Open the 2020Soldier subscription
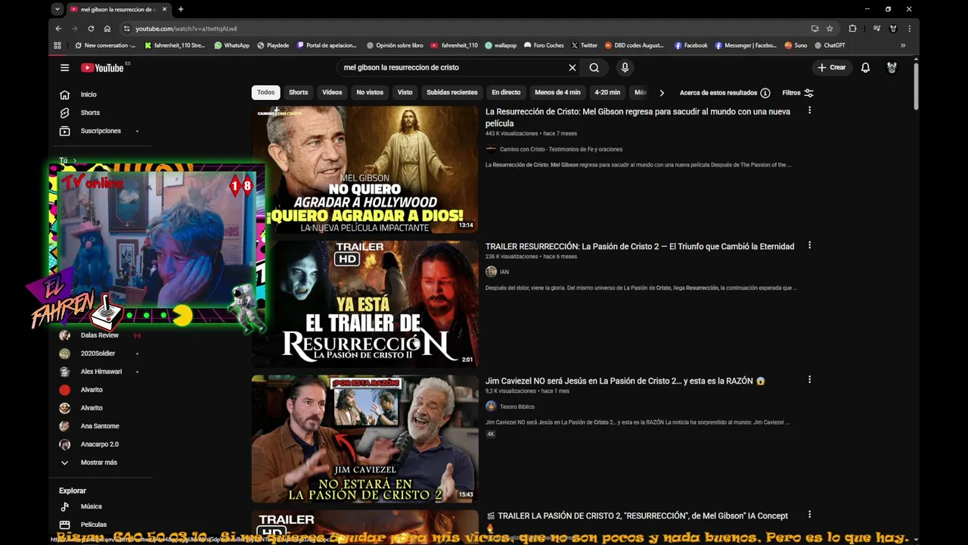 98,353
